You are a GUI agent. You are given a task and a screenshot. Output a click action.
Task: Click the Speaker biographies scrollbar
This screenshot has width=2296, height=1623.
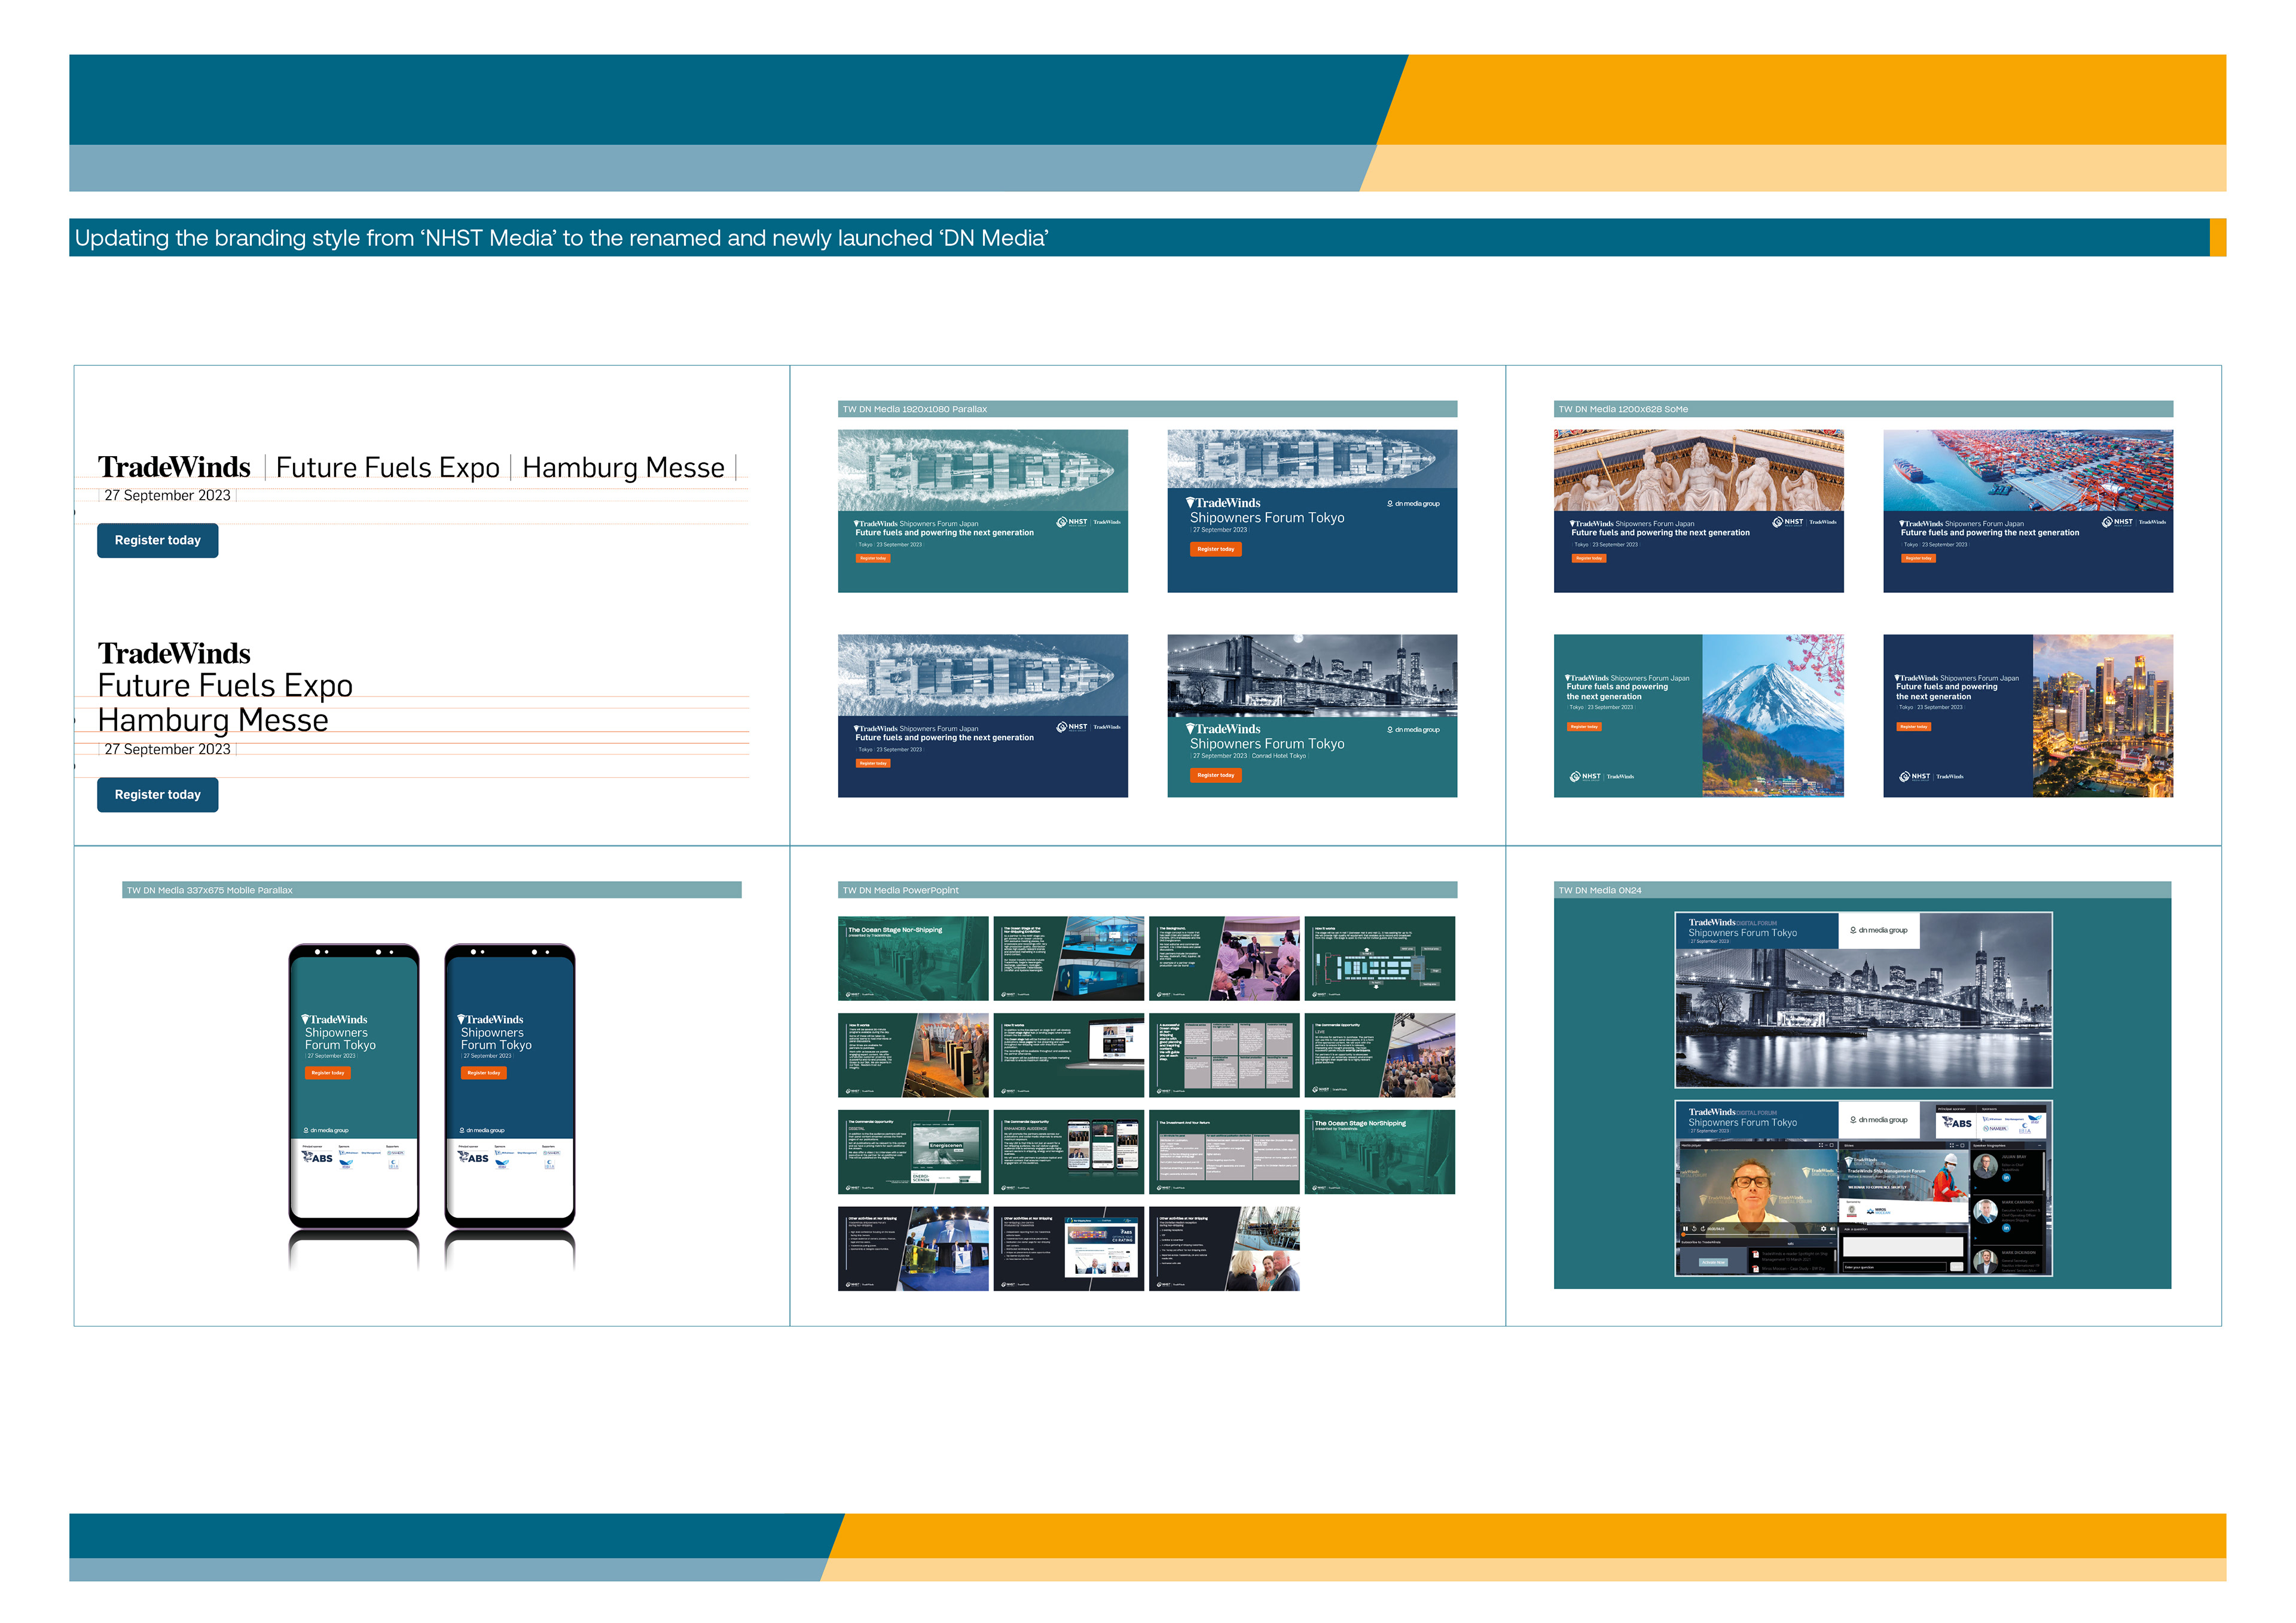click(x=2044, y=1171)
